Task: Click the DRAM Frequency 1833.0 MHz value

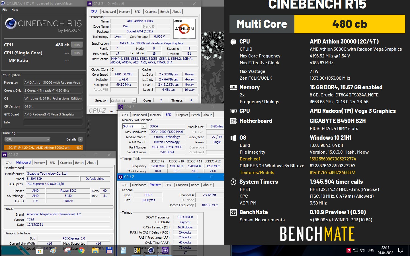Action: click(x=185, y=217)
